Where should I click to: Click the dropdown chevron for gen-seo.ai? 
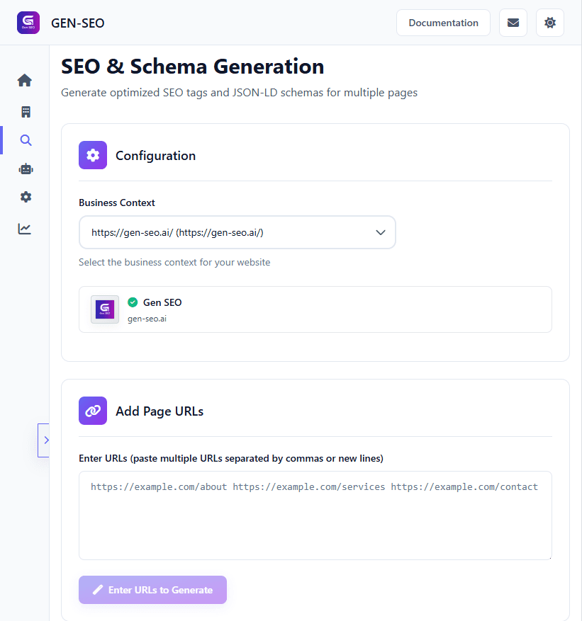(x=381, y=232)
